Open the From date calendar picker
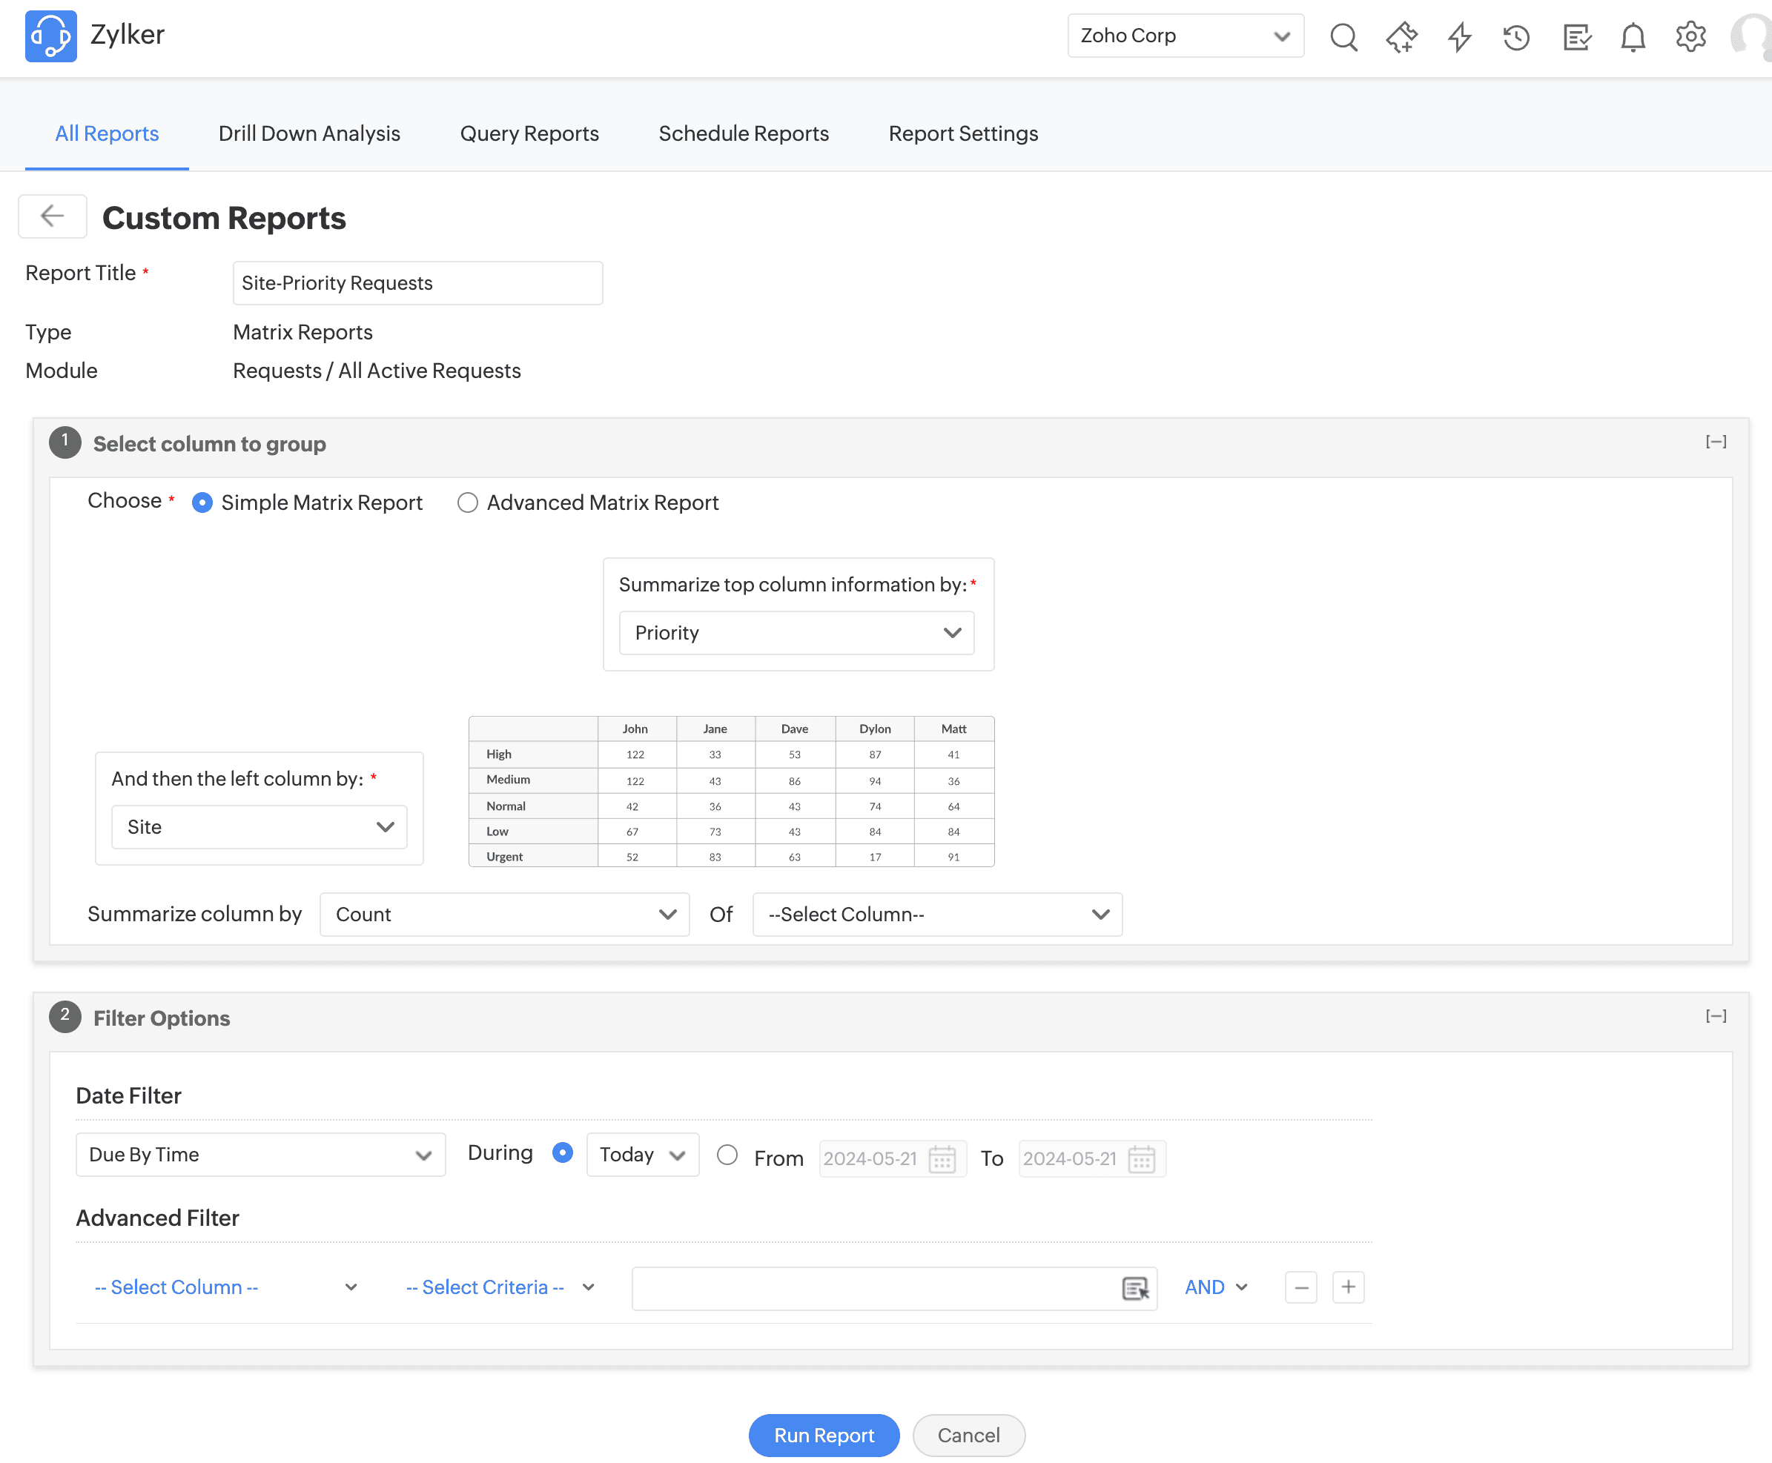 [942, 1159]
